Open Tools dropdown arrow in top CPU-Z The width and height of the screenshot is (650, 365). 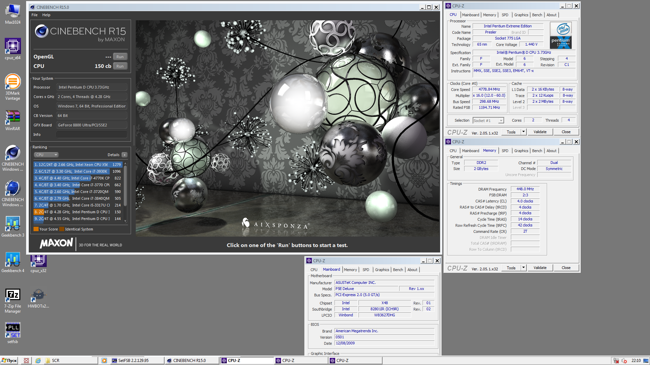coord(523,132)
